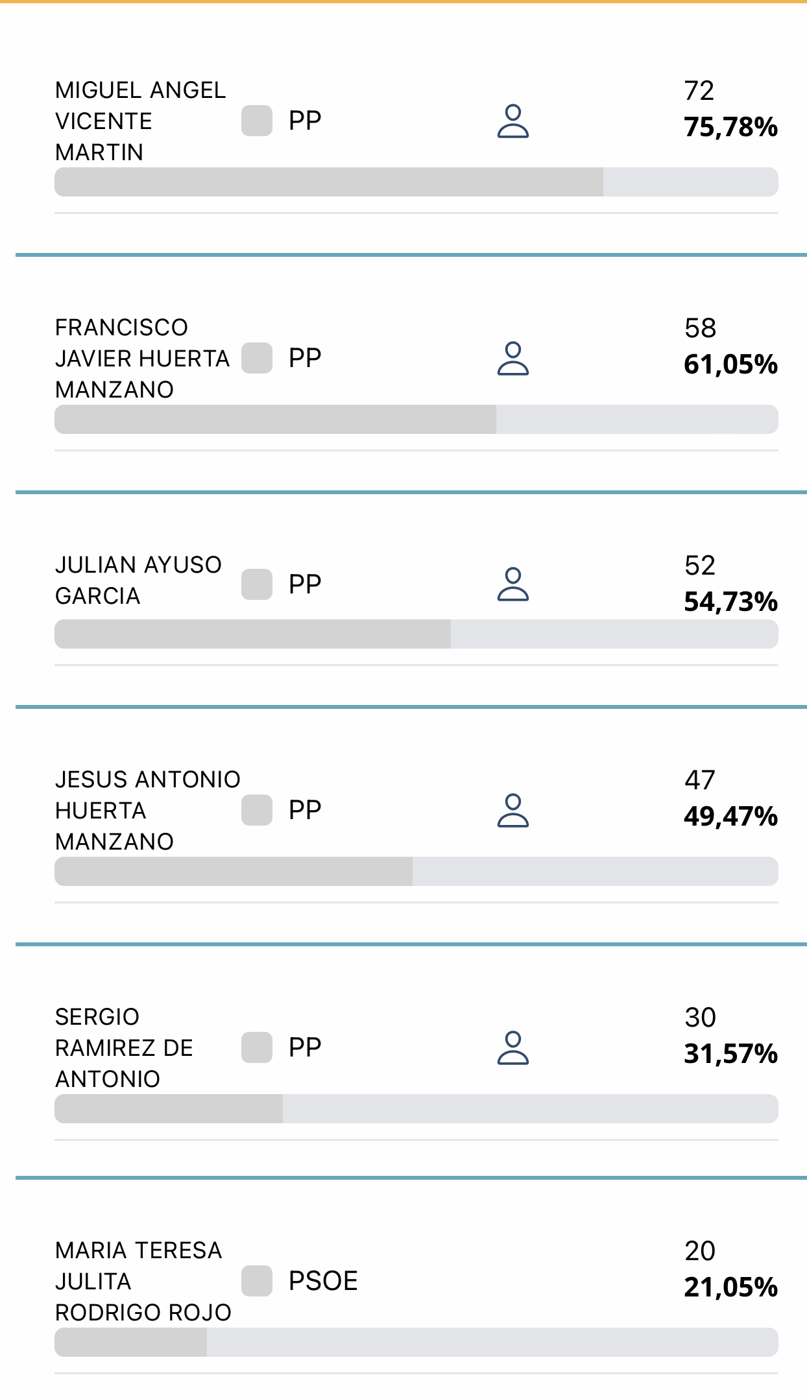Click the party color square beside Julian Ayuso Garcia
Screen dimensions: 807x1397
(x=257, y=584)
